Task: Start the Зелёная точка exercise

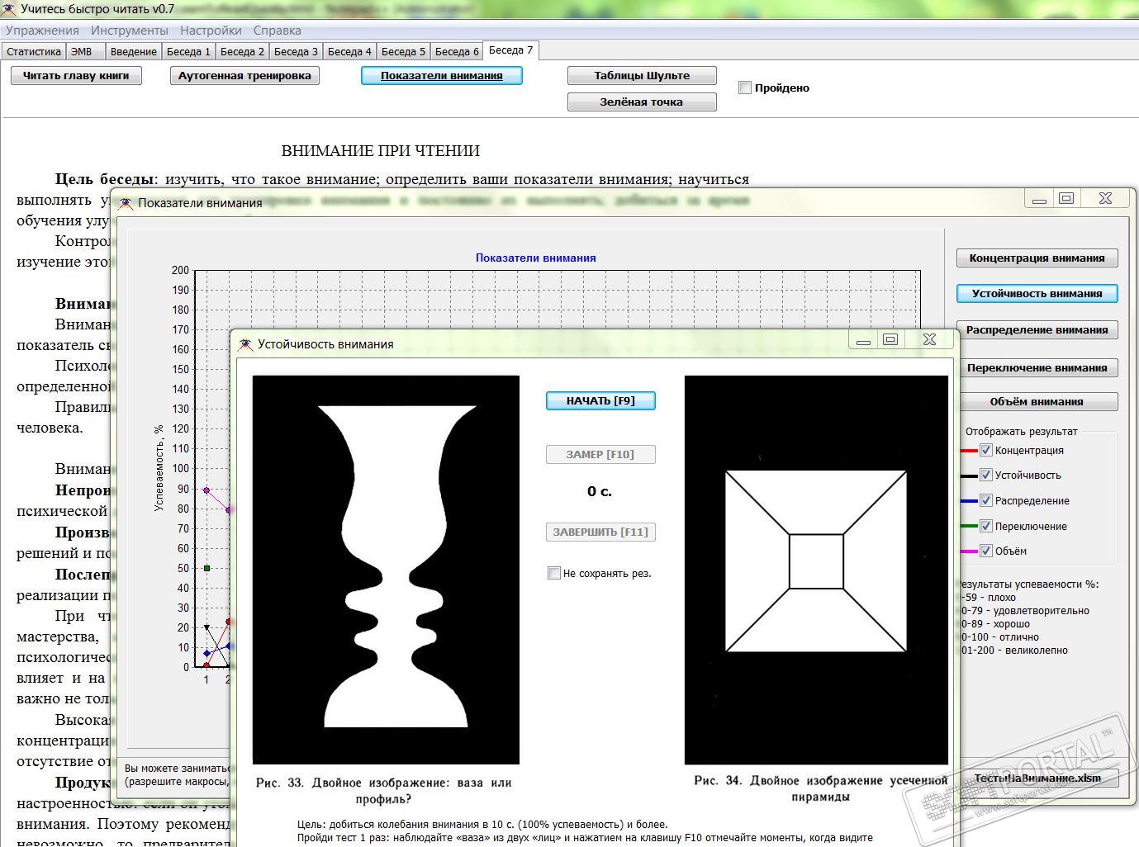Action: pyautogui.click(x=642, y=102)
